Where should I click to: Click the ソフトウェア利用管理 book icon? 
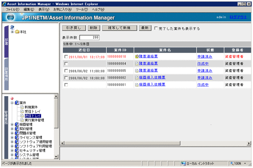17,146
